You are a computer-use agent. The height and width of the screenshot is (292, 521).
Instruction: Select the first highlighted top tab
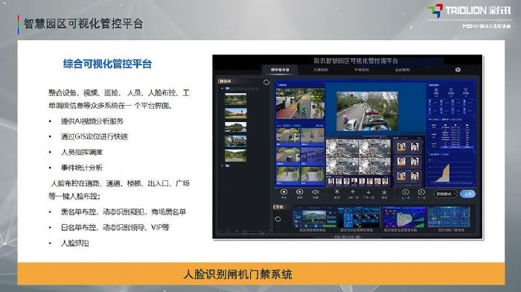tap(280, 70)
